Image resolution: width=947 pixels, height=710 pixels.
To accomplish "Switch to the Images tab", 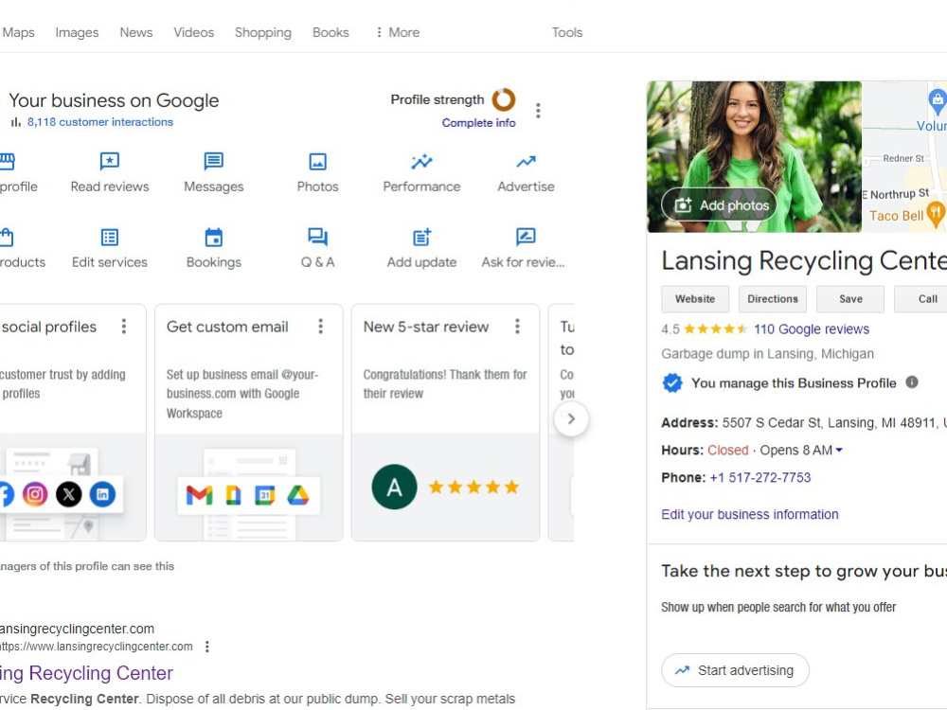I will [x=77, y=32].
